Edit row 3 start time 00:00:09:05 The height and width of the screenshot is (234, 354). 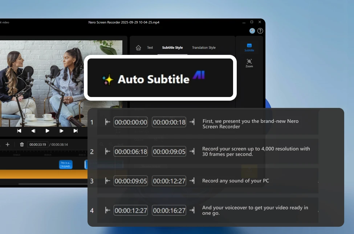(131, 181)
